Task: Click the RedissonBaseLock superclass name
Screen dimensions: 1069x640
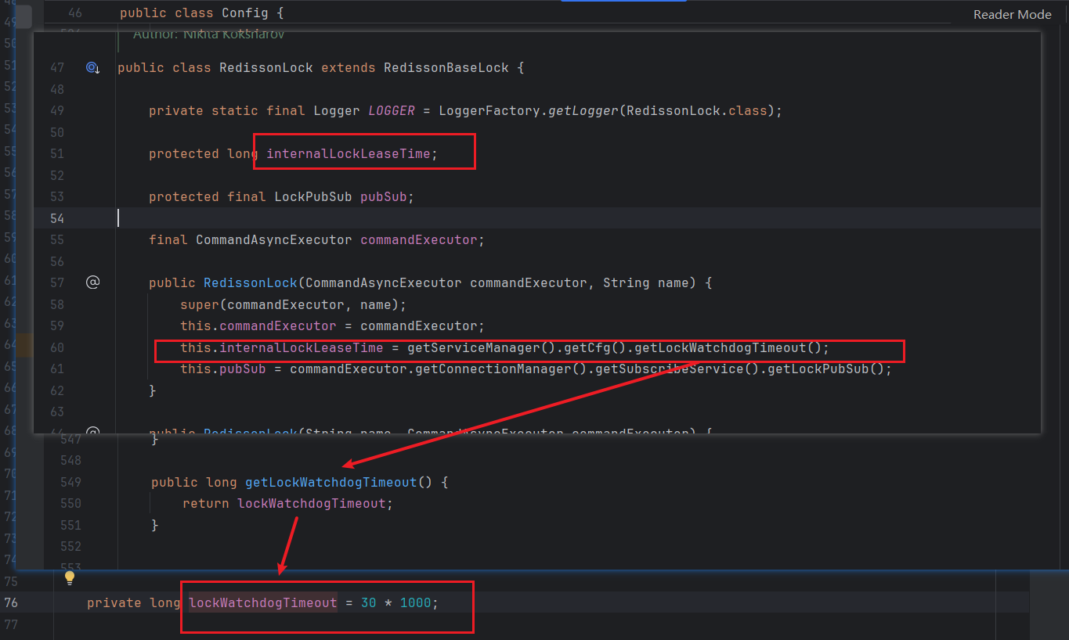Action: (x=446, y=68)
